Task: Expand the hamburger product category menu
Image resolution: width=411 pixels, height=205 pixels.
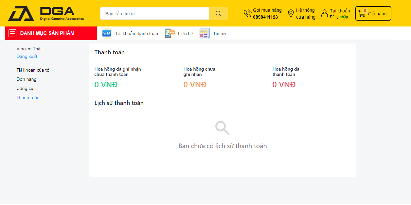Action: [12, 33]
